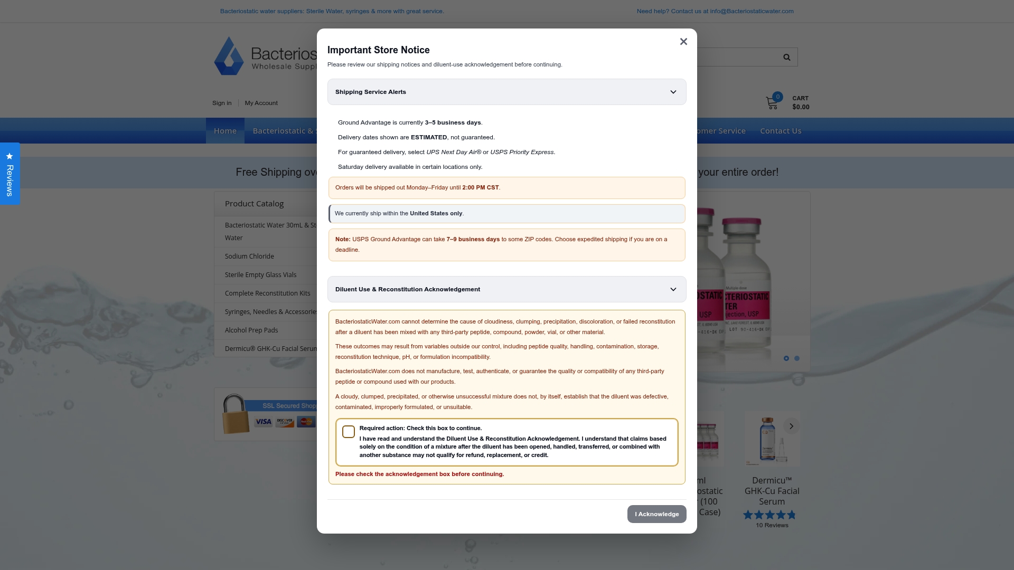Open the My Account link
The width and height of the screenshot is (1014, 570).
[x=261, y=103]
